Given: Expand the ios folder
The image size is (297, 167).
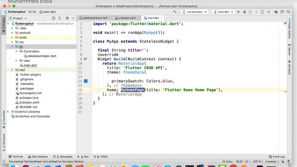Looking at the screenshot, I should tap(13, 42).
